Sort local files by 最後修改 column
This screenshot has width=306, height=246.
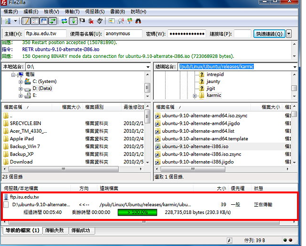[x=134, y=107]
